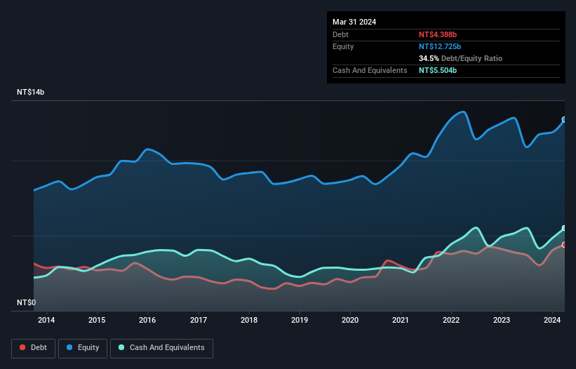Select the red Debt endpoint marker
The width and height of the screenshot is (576, 369).
pyautogui.click(x=564, y=245)
